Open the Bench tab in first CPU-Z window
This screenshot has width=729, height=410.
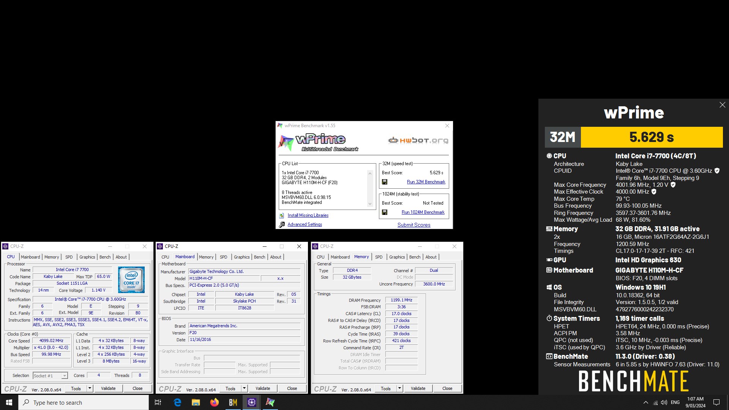[x=105, y=257]
